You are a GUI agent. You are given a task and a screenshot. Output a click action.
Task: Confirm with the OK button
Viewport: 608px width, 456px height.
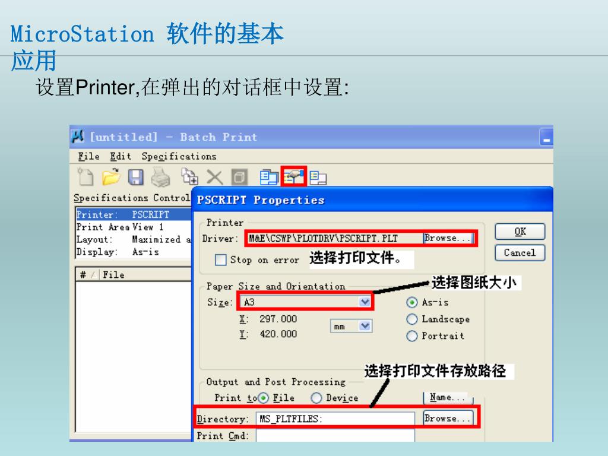point(520,232)
